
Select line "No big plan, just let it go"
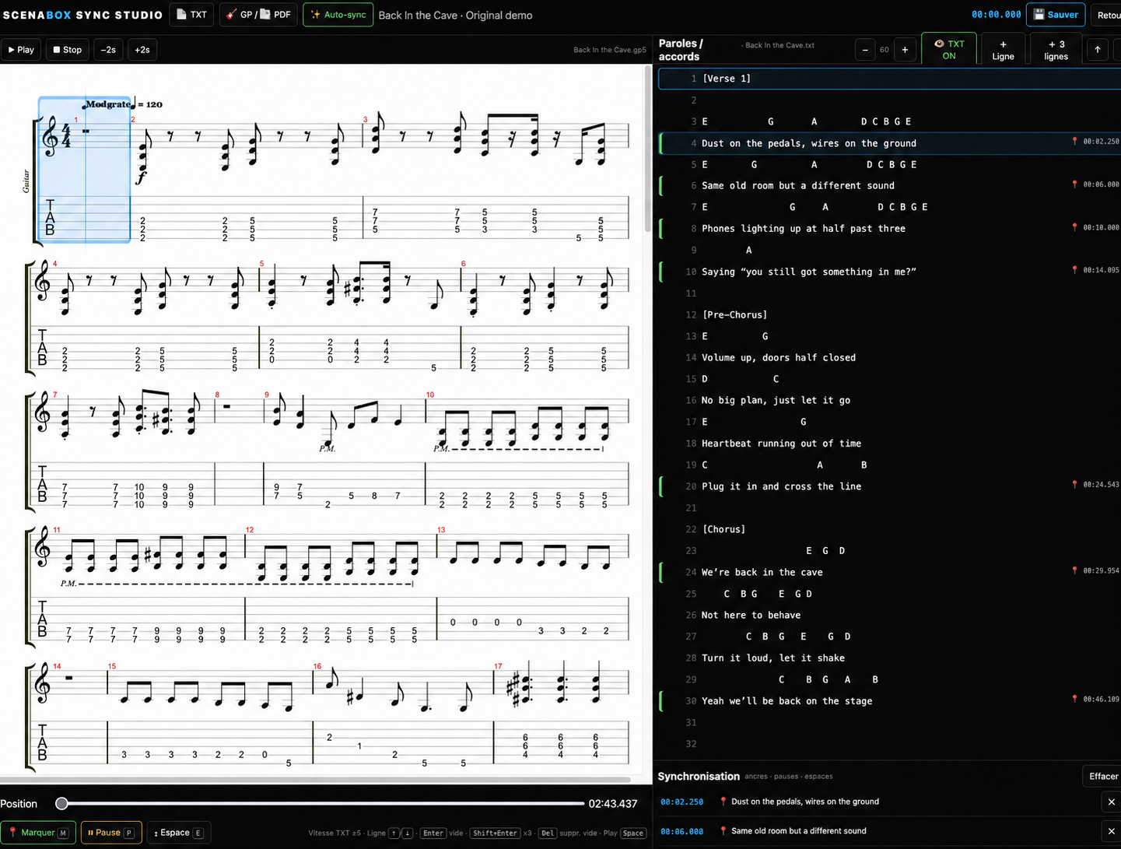889,401
